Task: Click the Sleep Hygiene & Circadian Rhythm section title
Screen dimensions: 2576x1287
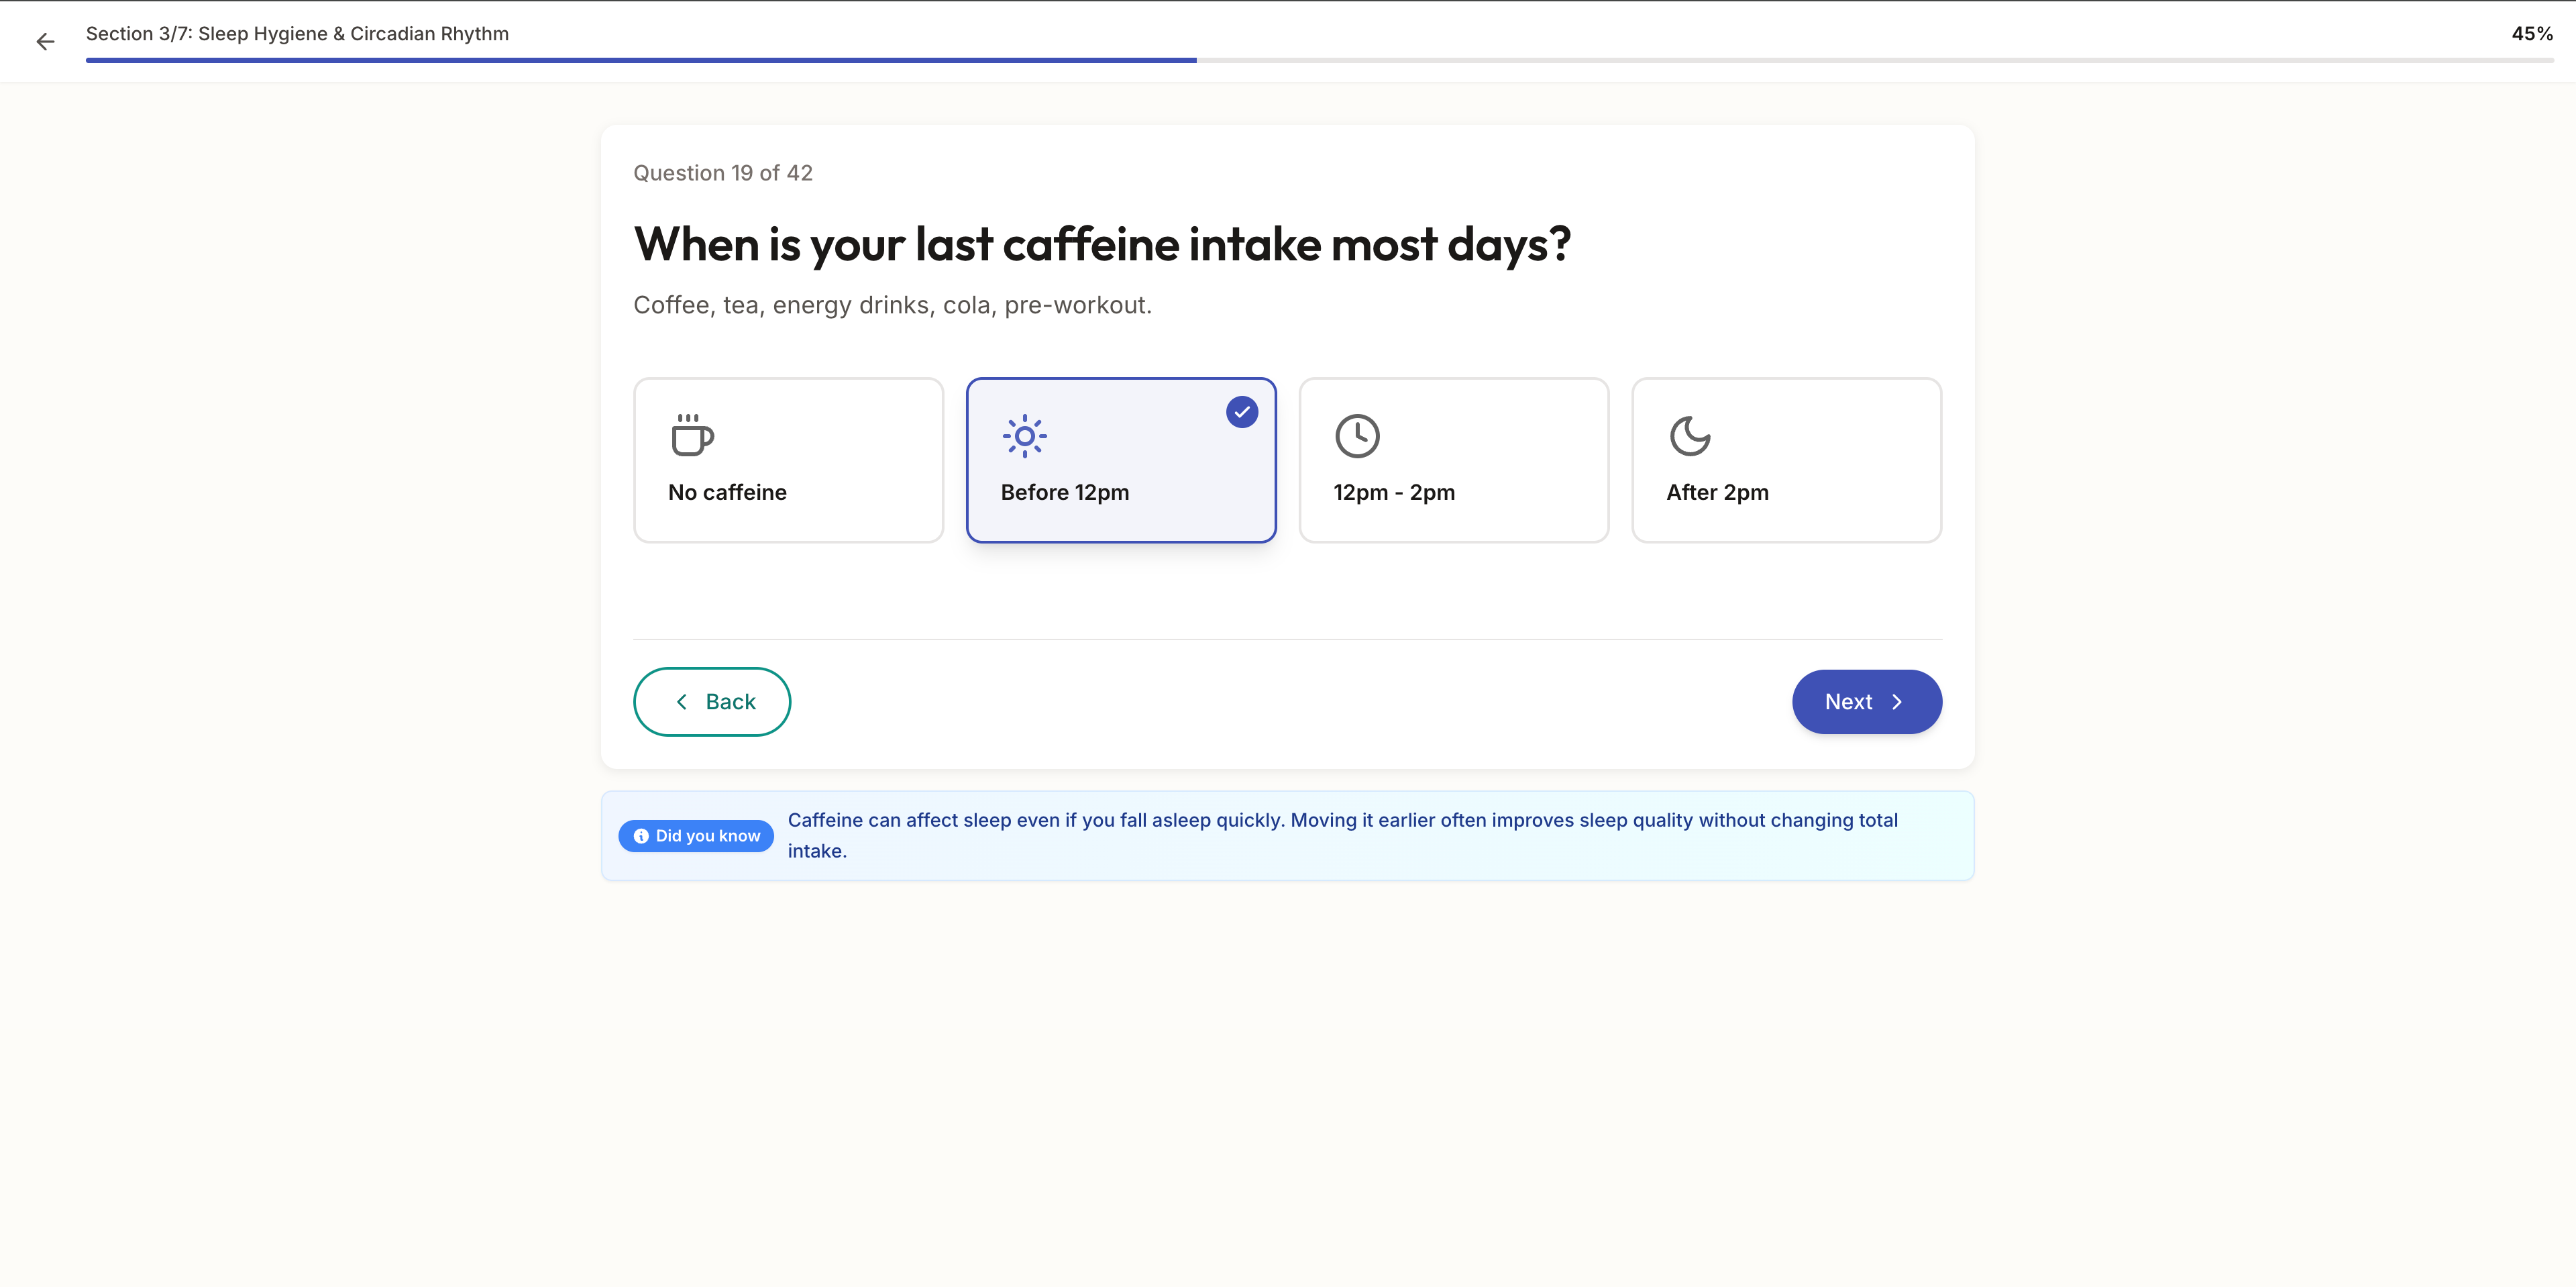Action: (x=297, y=33)
